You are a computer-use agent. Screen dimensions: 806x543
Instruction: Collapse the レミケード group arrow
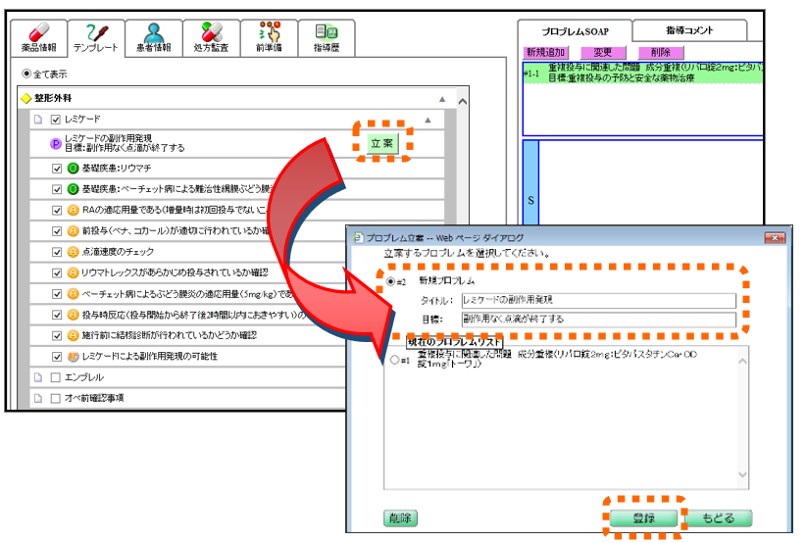428,120
